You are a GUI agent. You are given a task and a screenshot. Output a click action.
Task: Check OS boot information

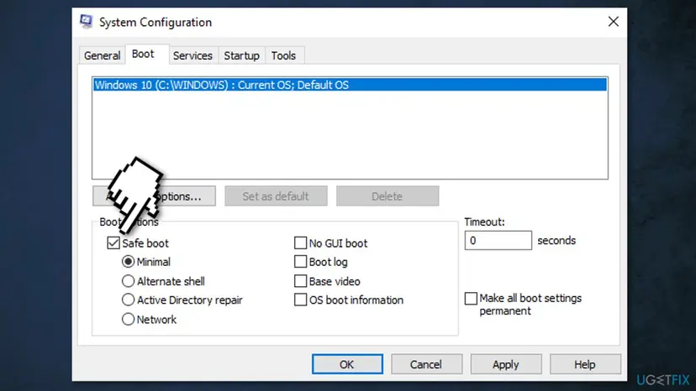[300, 300]
